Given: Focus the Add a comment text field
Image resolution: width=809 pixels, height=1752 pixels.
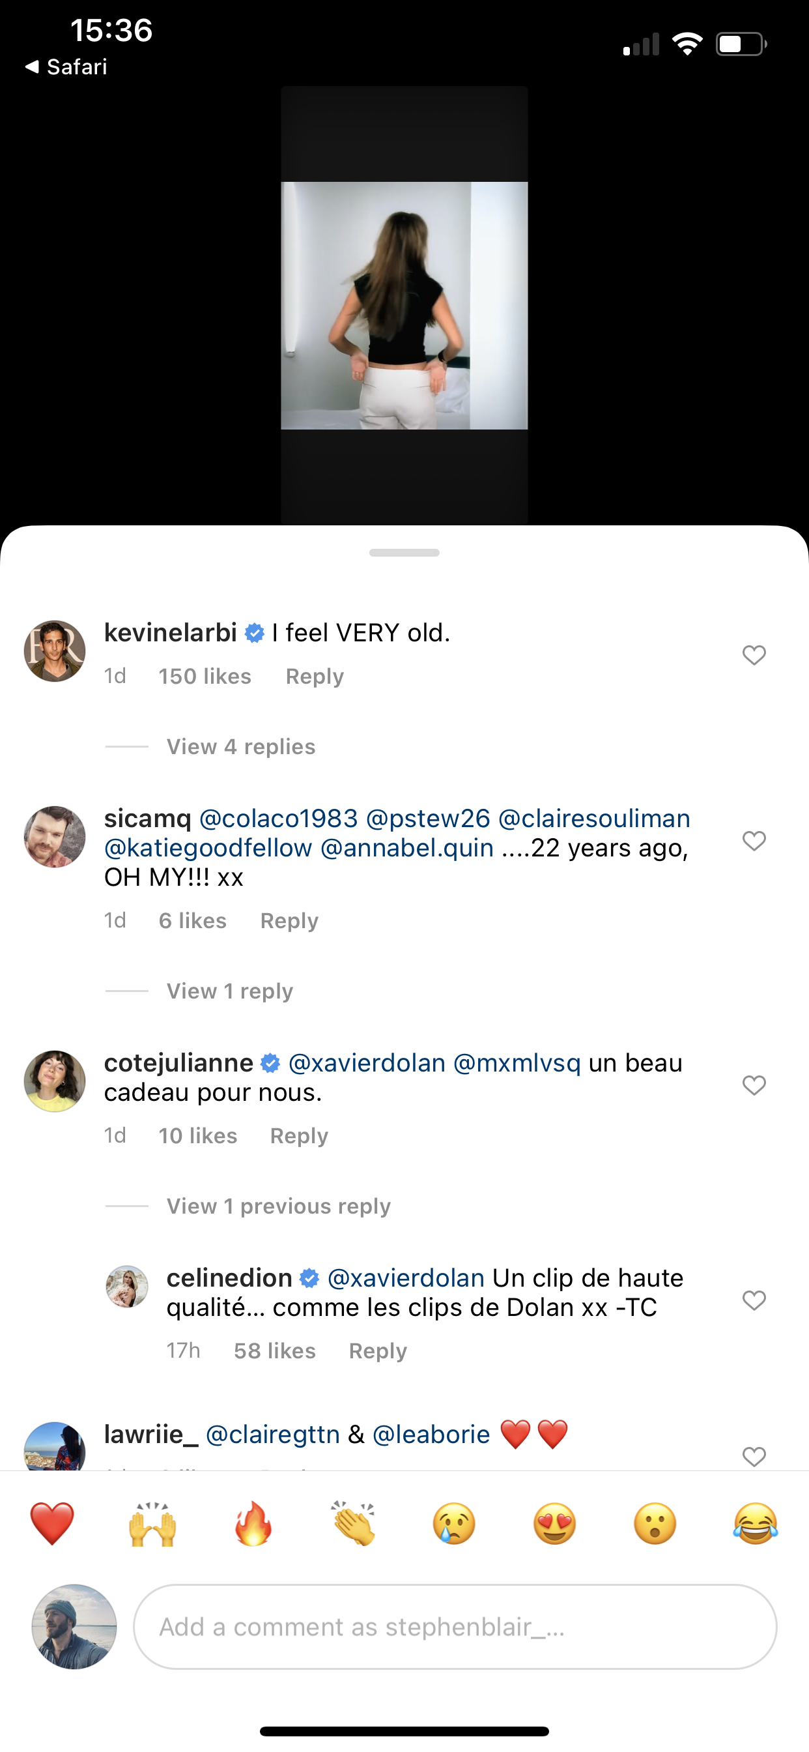Looking at the screenshot, I should click(454, 1627).
